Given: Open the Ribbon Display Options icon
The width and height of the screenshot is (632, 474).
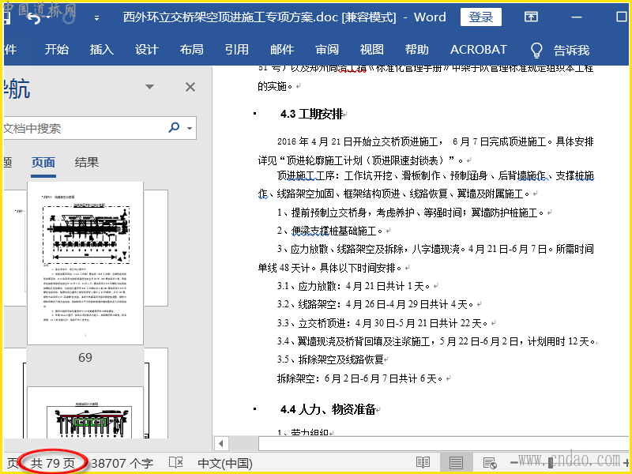Looking at the screenshot, I should (x=531, y=17).
